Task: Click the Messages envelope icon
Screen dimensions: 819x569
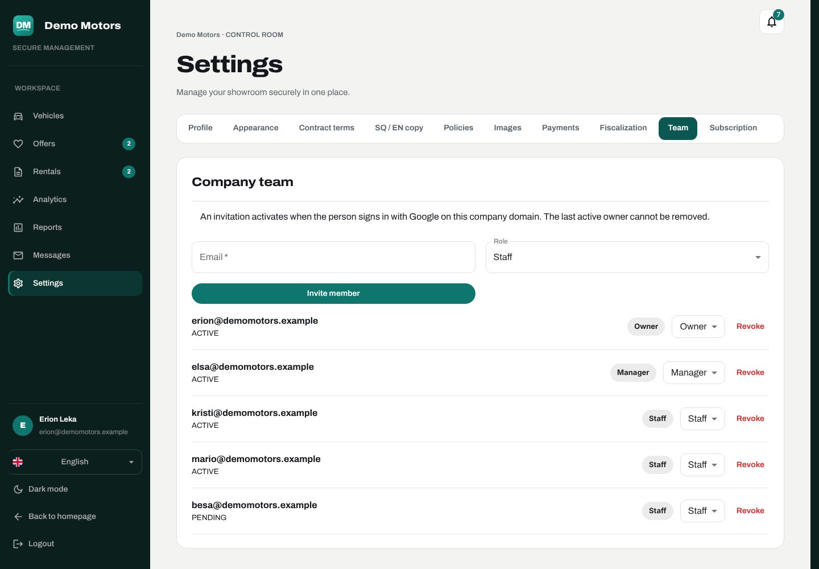Action: (x=18, y=255)
